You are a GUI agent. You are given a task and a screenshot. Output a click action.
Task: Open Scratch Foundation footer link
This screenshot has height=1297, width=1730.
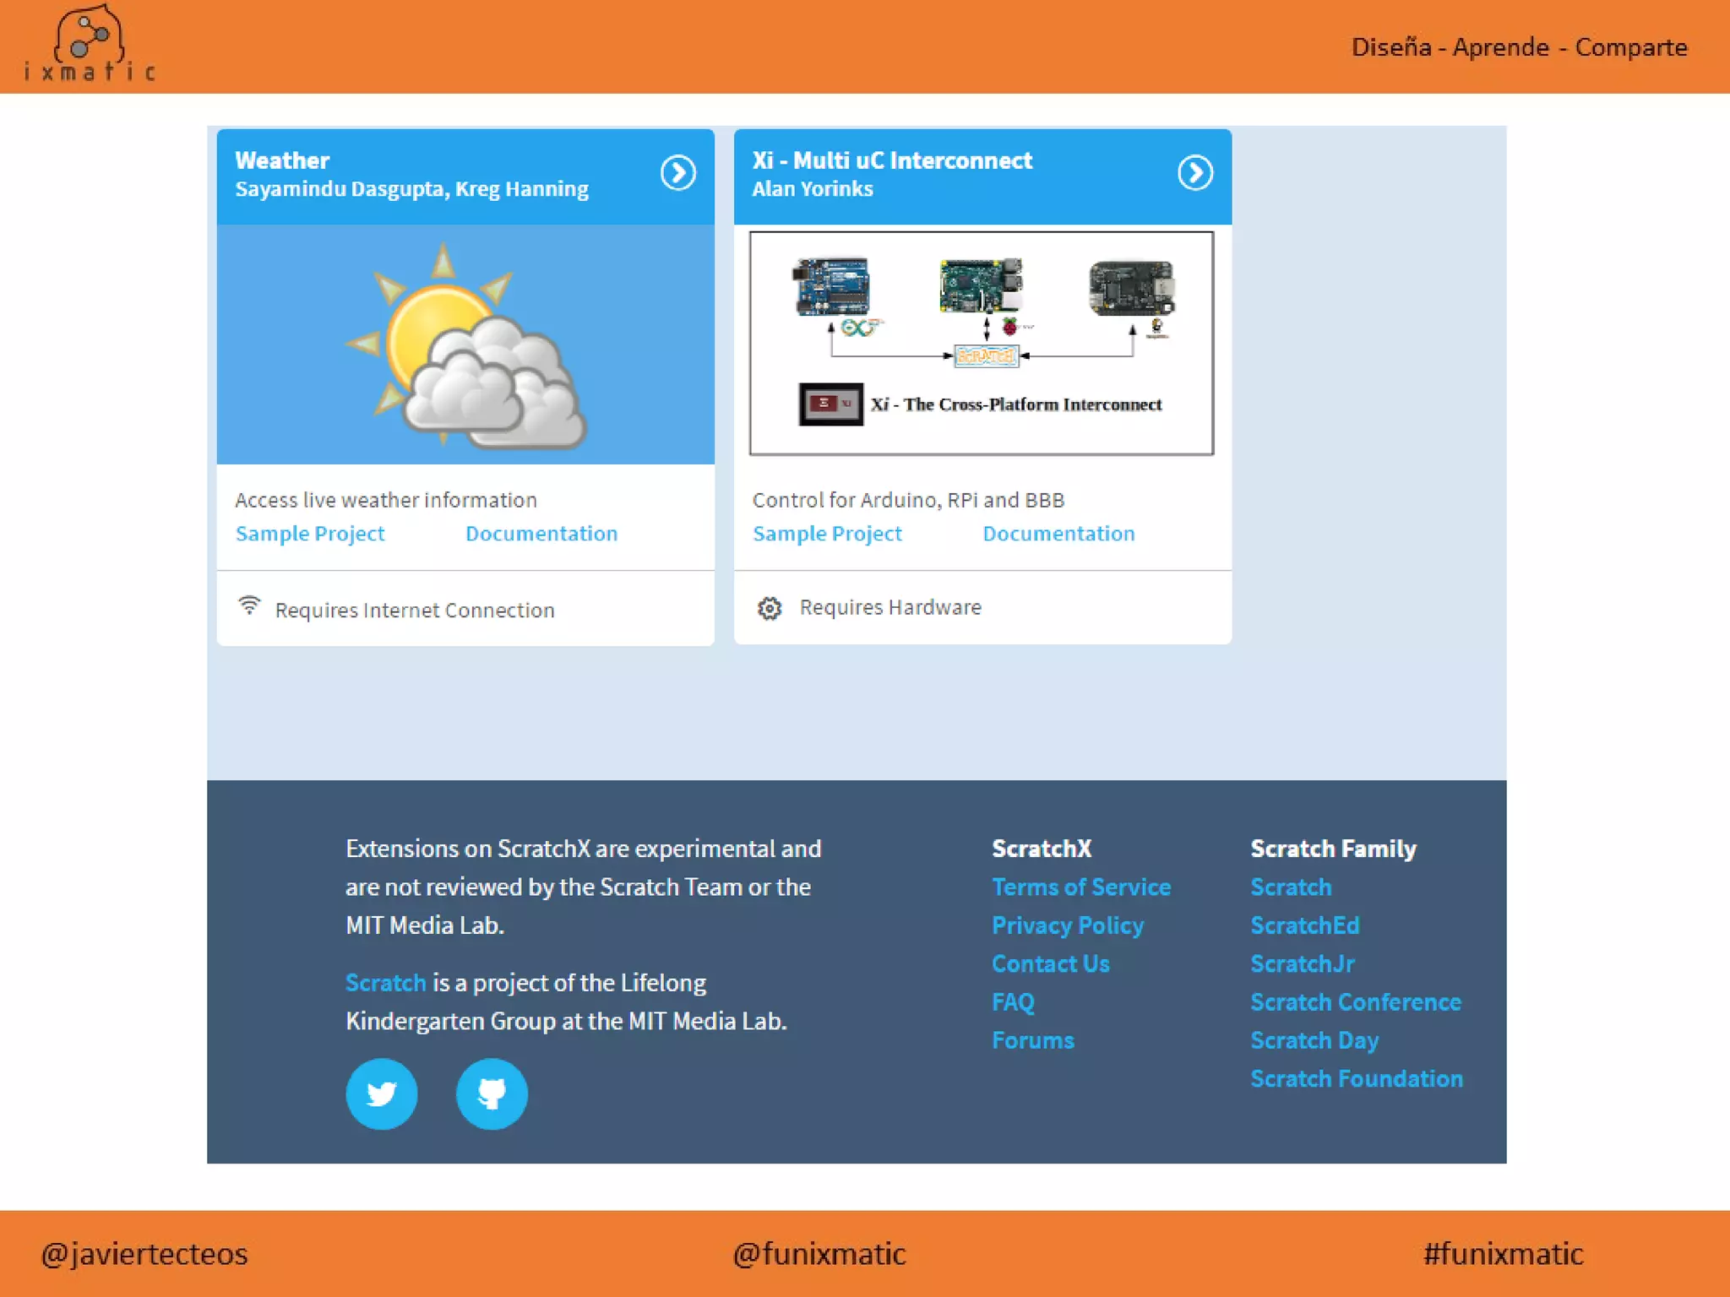pyautogui.click(x=1356, y=1079)
